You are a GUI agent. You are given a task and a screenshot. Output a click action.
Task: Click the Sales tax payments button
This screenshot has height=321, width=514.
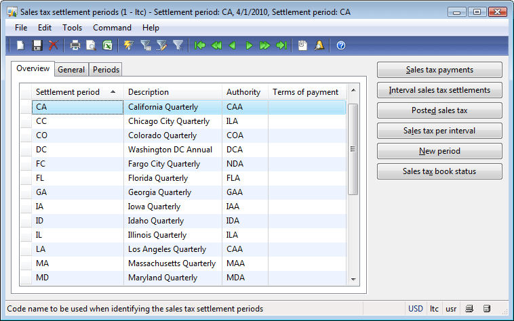(x=439, y=70)
